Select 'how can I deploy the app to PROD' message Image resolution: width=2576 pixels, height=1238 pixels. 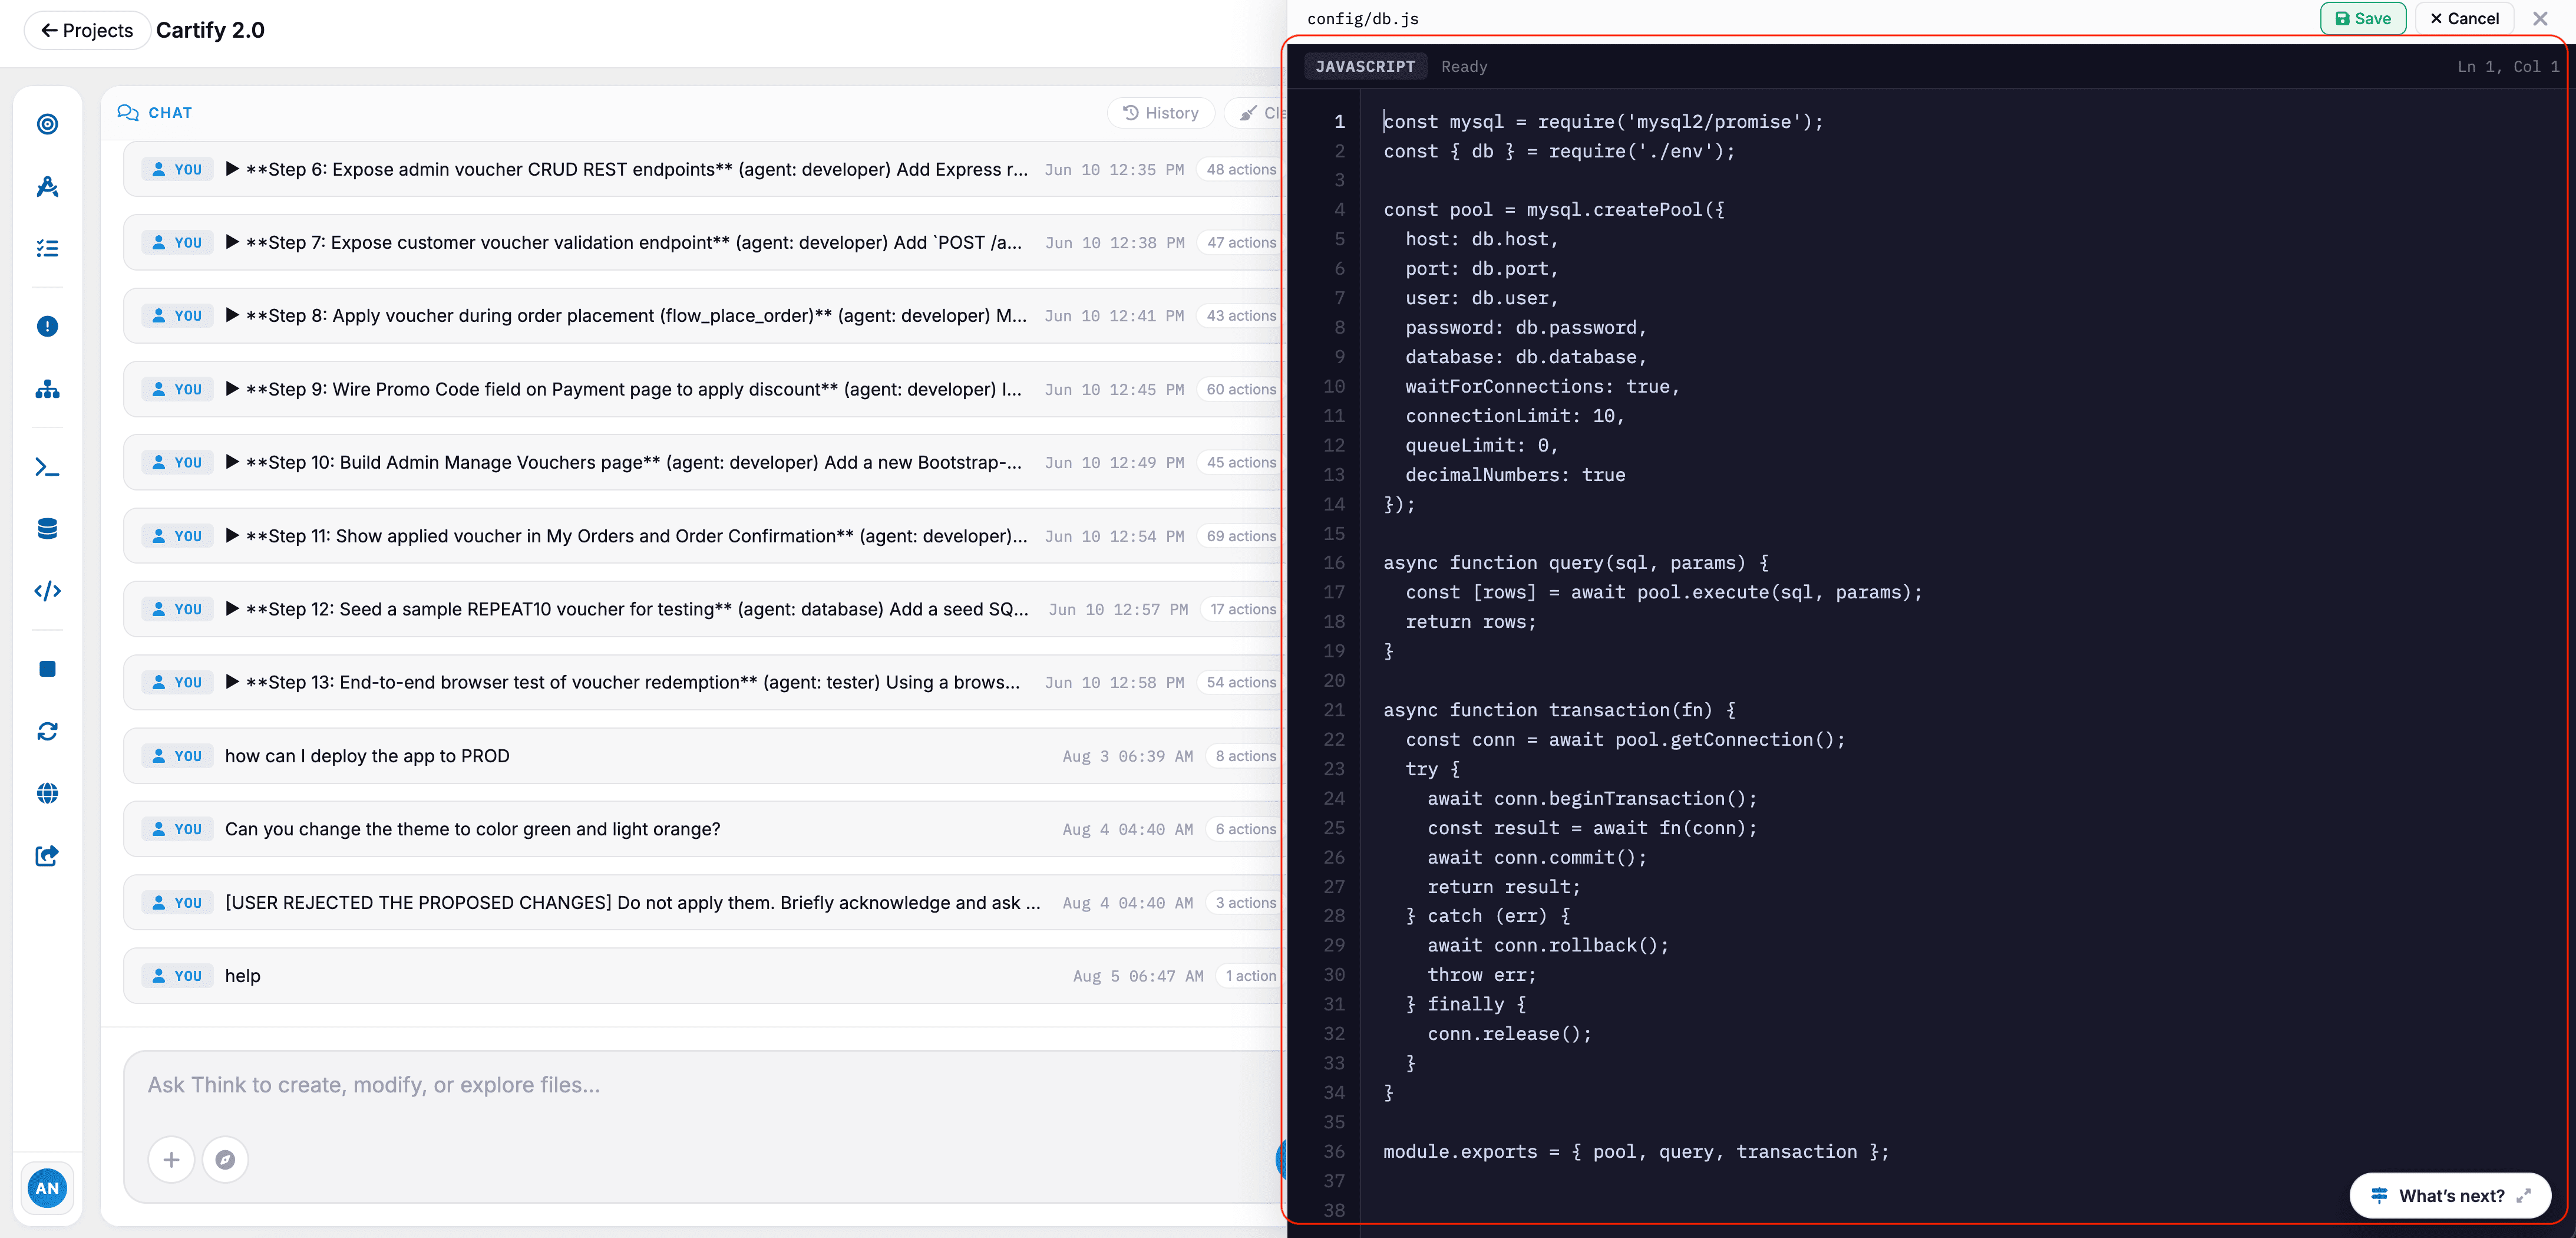(703, 756)
